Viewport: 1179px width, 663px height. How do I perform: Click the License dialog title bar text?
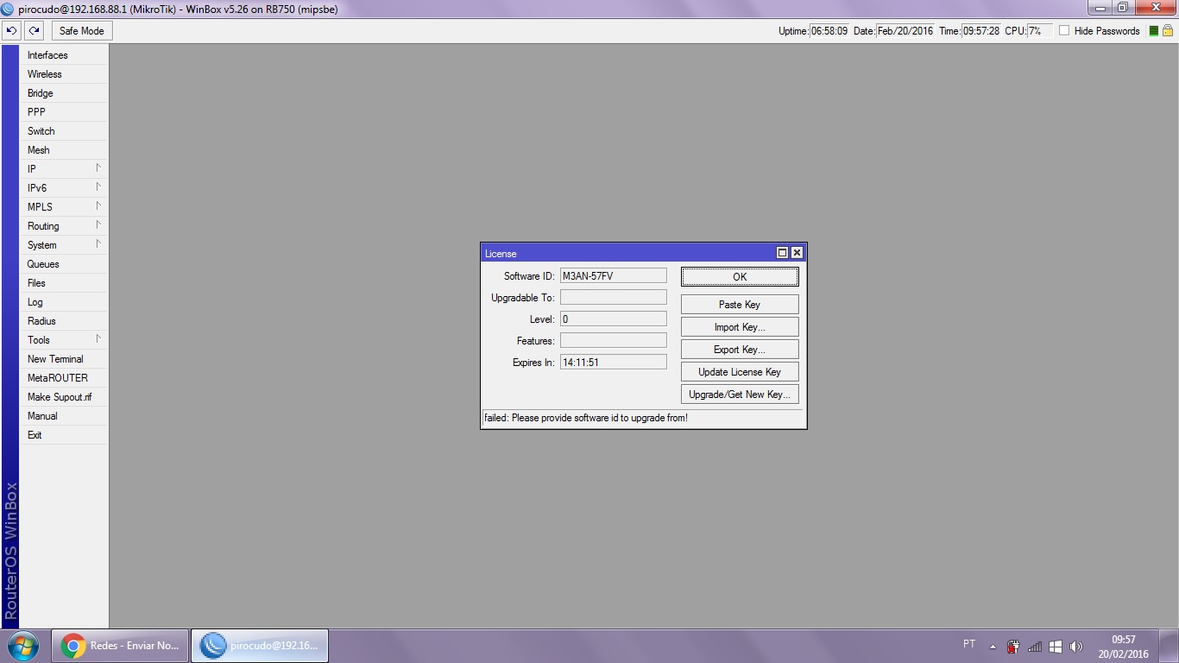[501, 254]
